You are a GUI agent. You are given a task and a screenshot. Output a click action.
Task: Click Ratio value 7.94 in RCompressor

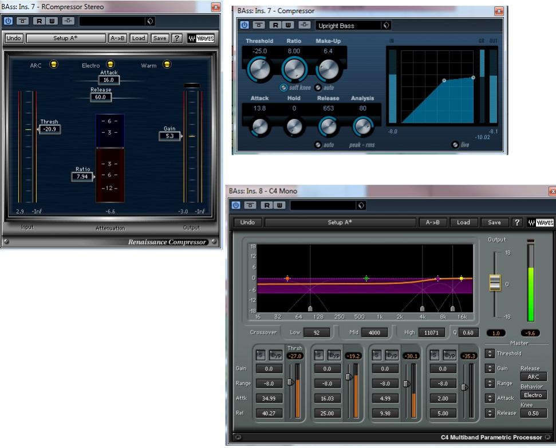point(82,176)
